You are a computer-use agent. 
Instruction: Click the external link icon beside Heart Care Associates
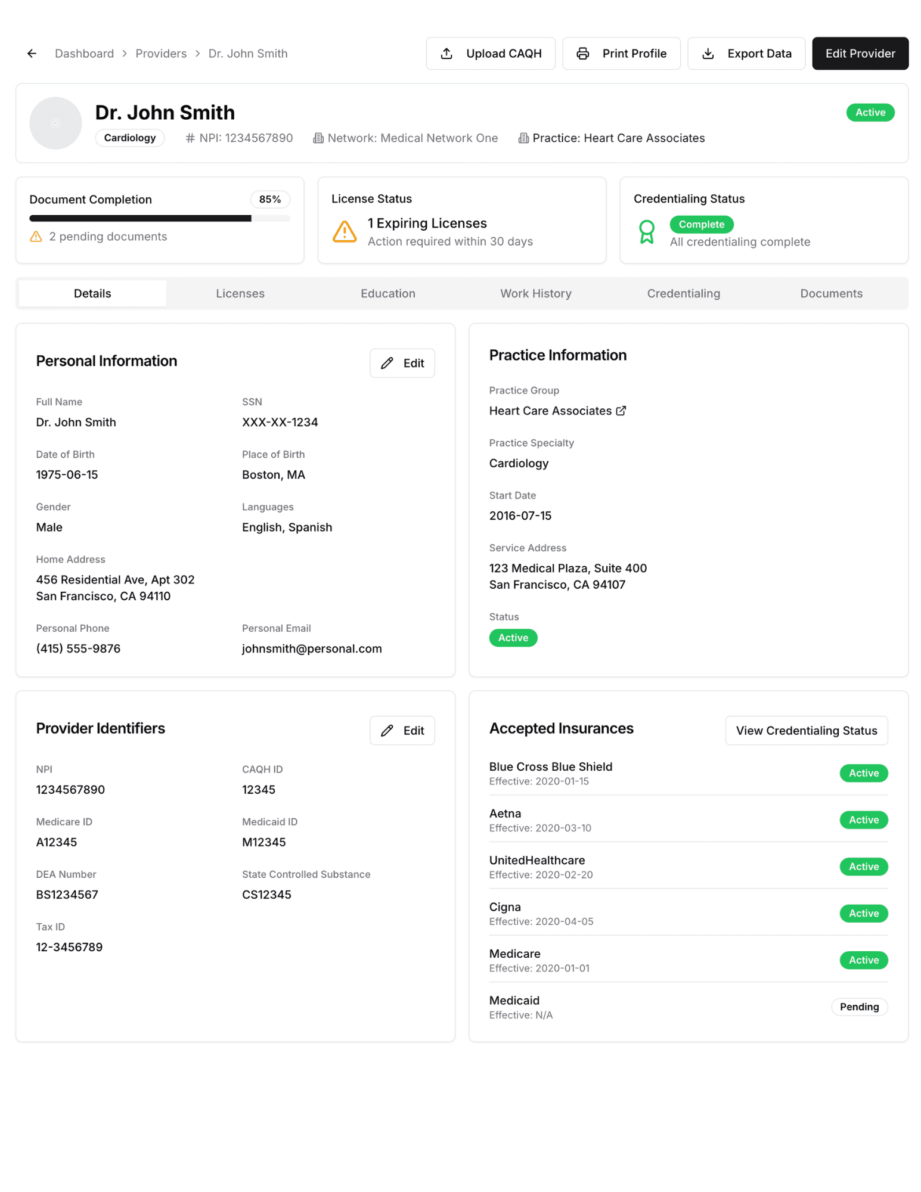pos(621,411)
